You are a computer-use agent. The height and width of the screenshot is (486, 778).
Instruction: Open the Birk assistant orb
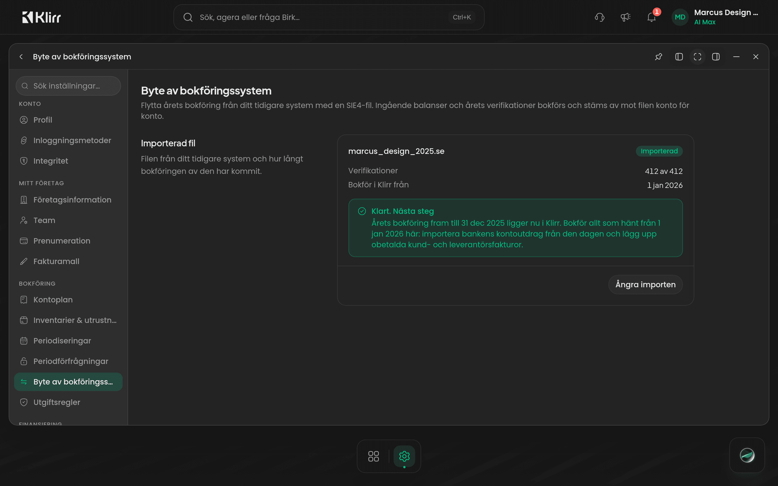click(x=747, y=455)
